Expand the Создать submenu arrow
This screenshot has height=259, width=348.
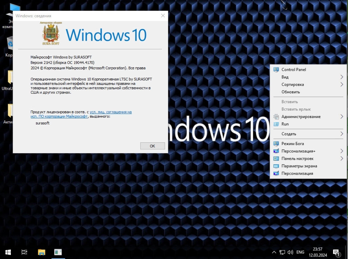(x=342, y=134)
